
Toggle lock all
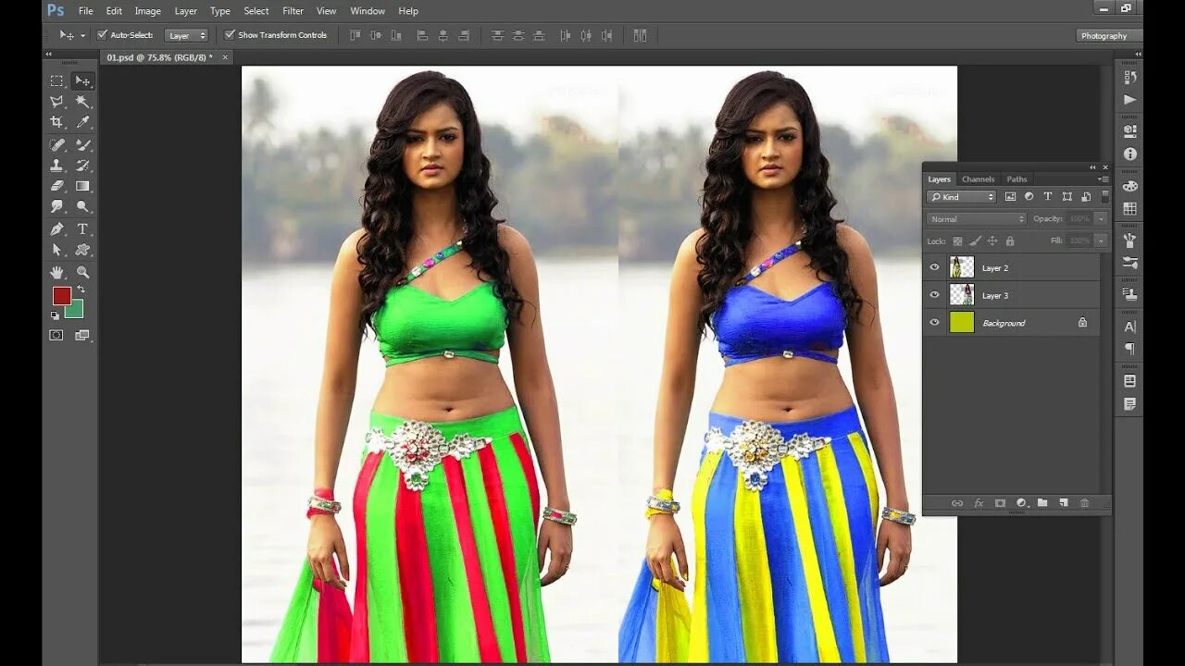pos(1010,240)
